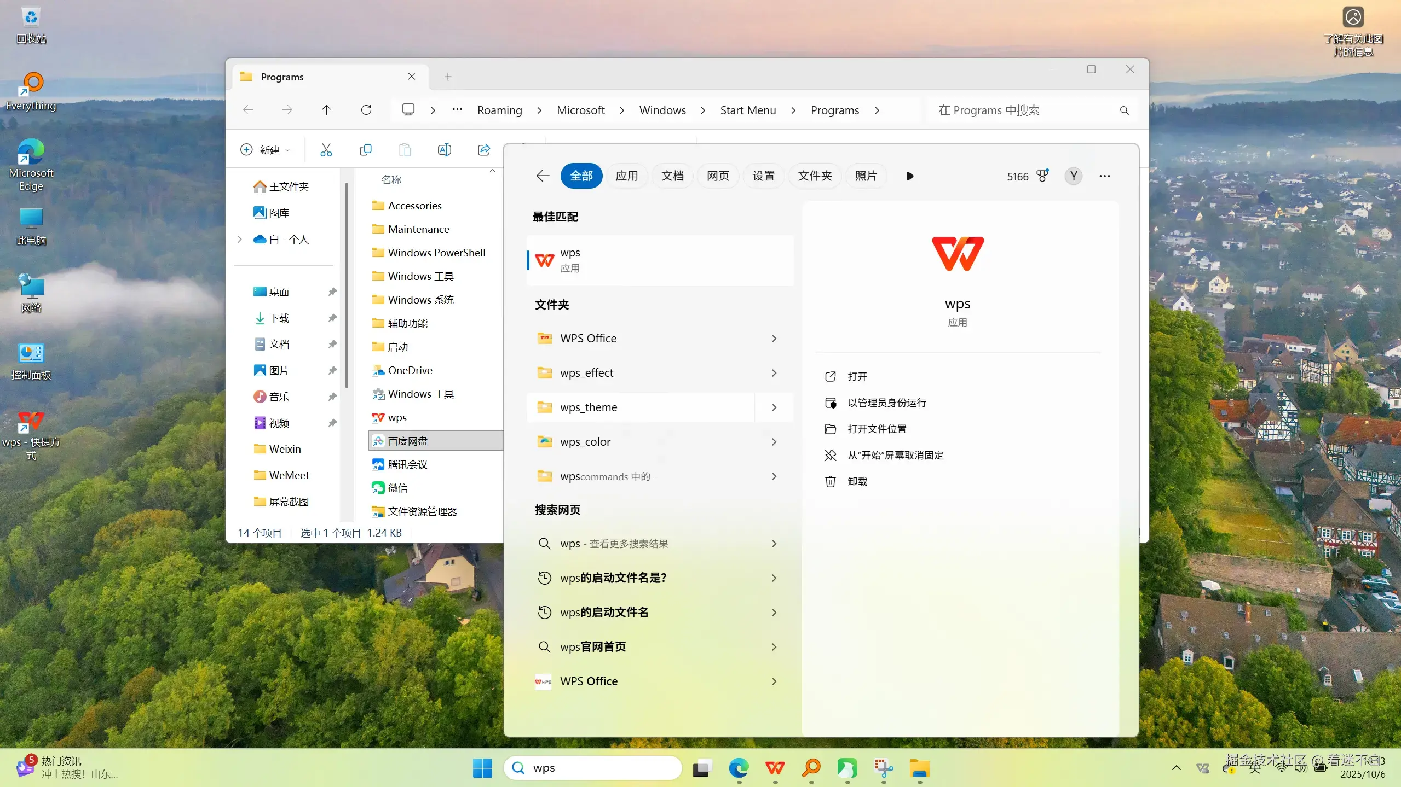
Task: Click the Start Menu breadcrumb segment
Action: click(x=748, y=110)
